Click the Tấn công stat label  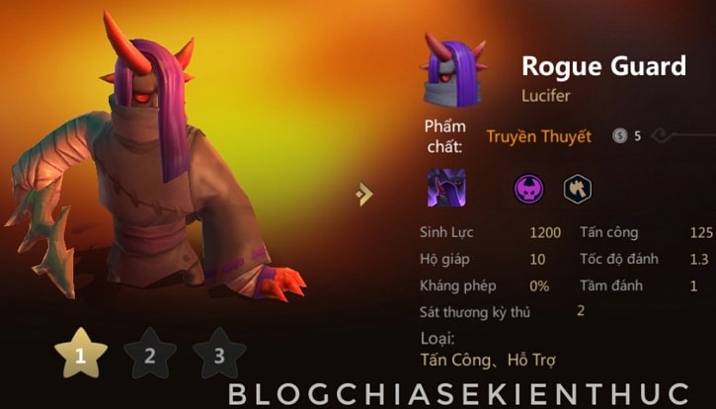coord(608,232)
